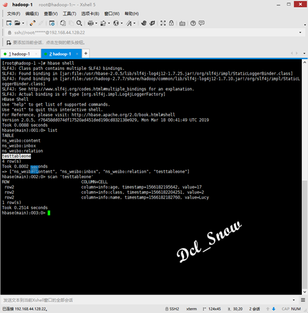The image size is (308, 313).
Task: Click the xterm status bar entry
Action: (x=191, y=309)
